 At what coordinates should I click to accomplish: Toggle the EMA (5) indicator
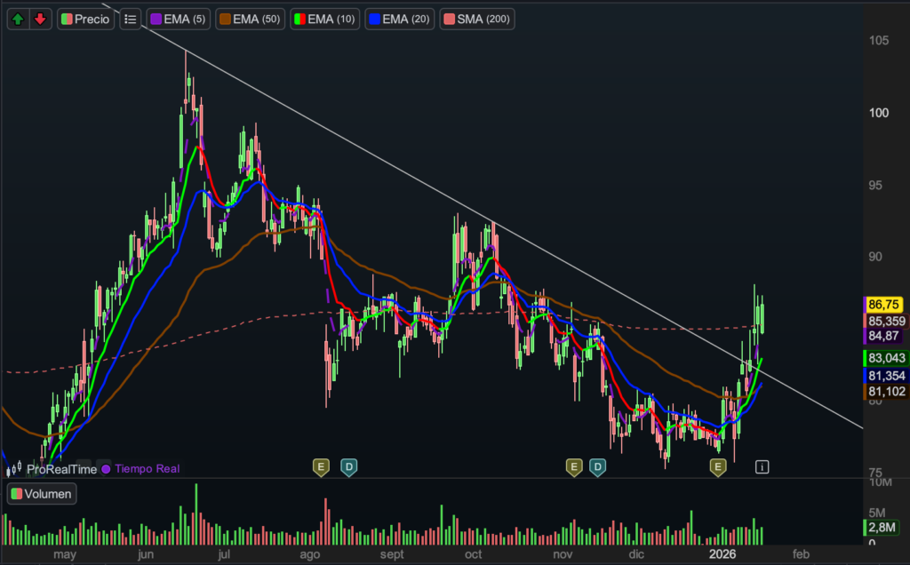(x=179, y=19)
